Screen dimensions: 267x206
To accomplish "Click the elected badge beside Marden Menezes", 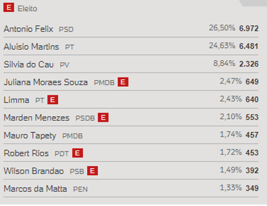I will tap(103, 118).
